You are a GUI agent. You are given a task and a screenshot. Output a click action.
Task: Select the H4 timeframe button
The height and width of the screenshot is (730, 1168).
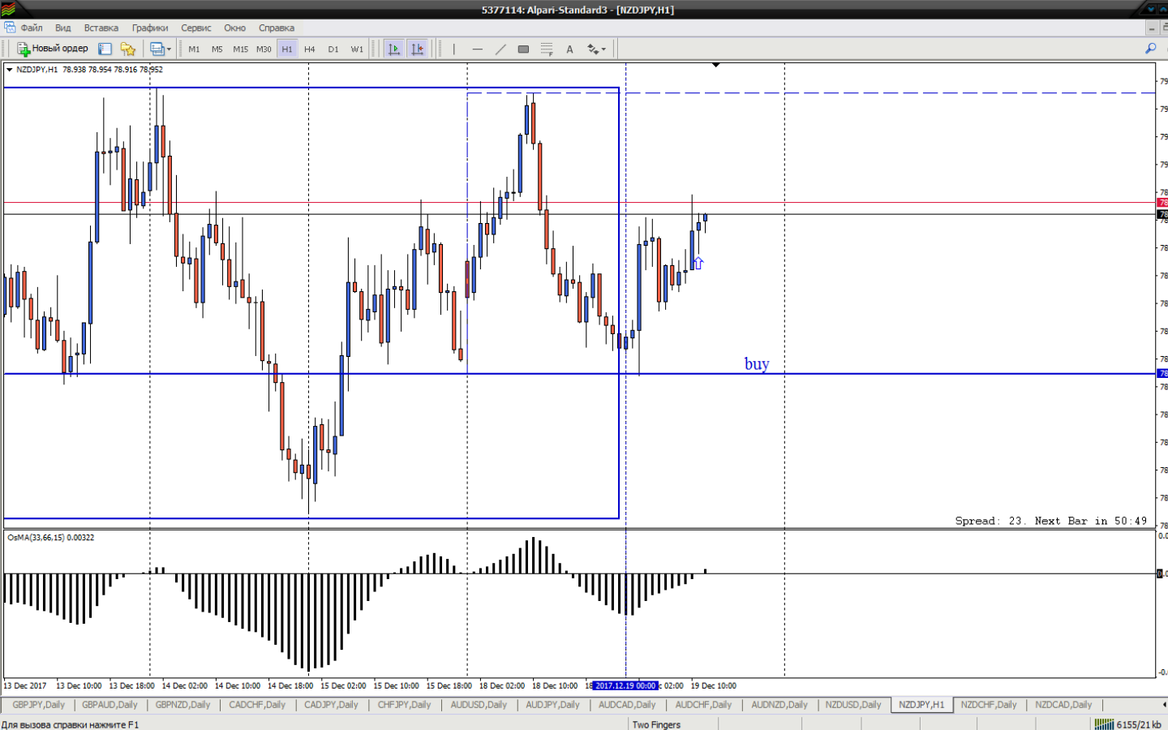(x=310, y=49)
